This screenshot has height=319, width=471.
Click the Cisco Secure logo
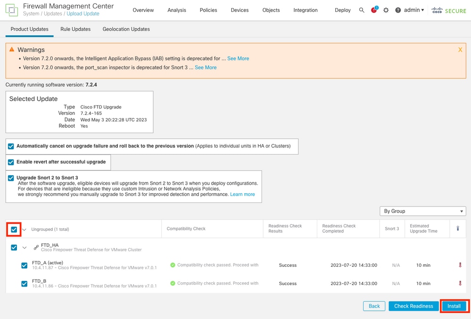point(449,10)
